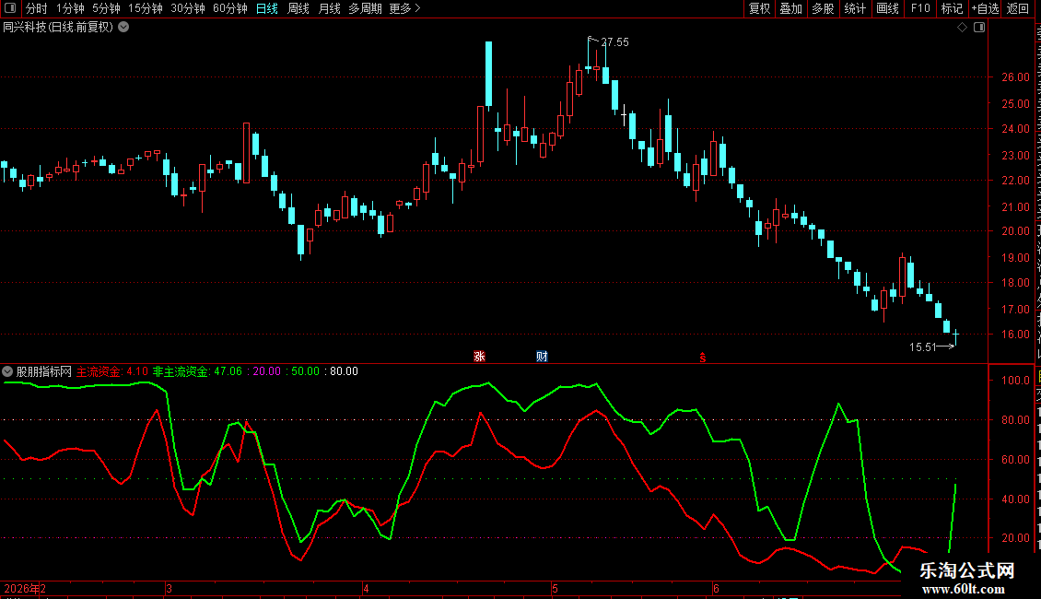This screenshot has height=599, width=1041.
Task: Click the 15.51 low price label
Action: pyautogui.click(x=922, y=346)
